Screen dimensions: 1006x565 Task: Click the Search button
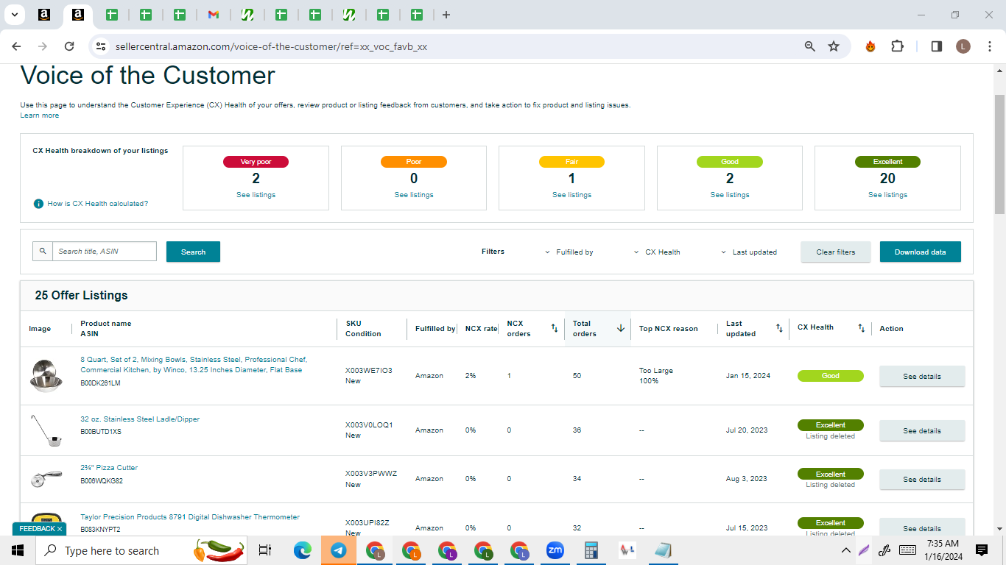[193, 252]
